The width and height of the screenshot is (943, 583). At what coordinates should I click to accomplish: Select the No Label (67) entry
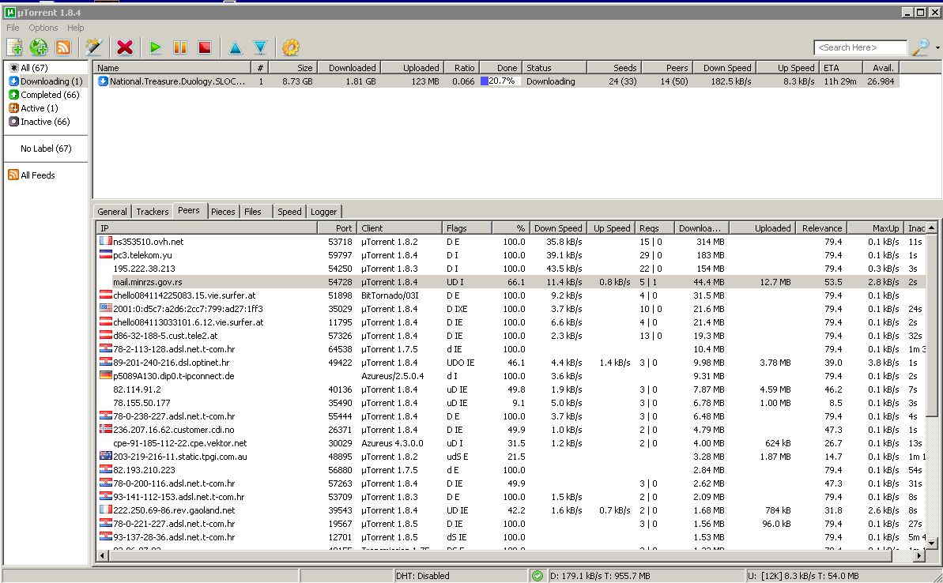(46, 149)
